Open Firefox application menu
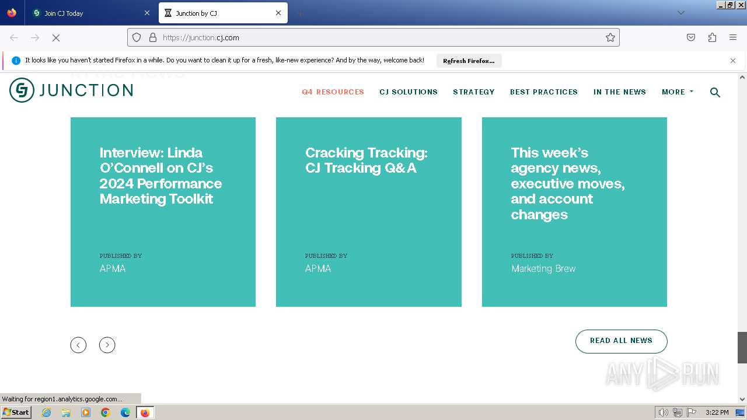747x420 pixels. (x=733, y=37)
